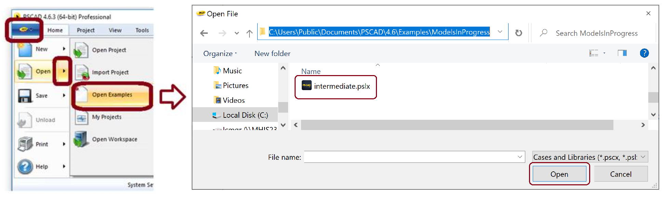Open the Cases and Libraries file type dropdown
The image size is (664, 200).
tap(590, 157)
